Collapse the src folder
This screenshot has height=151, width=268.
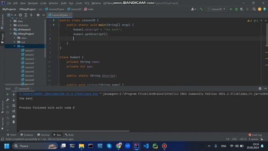[15, 46]
